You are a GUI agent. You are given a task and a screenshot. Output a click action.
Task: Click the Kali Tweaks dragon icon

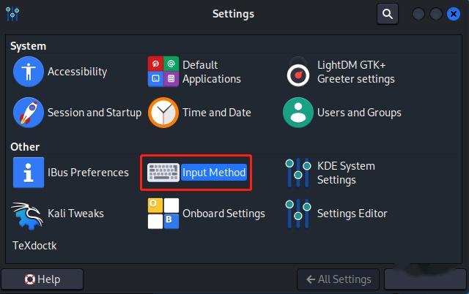(29, 214)
